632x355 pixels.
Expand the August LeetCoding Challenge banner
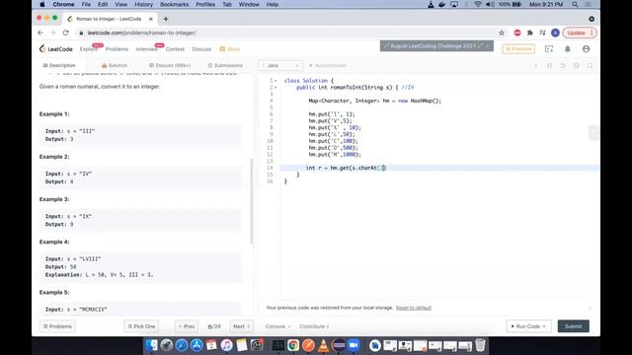[x=436, y=46]
